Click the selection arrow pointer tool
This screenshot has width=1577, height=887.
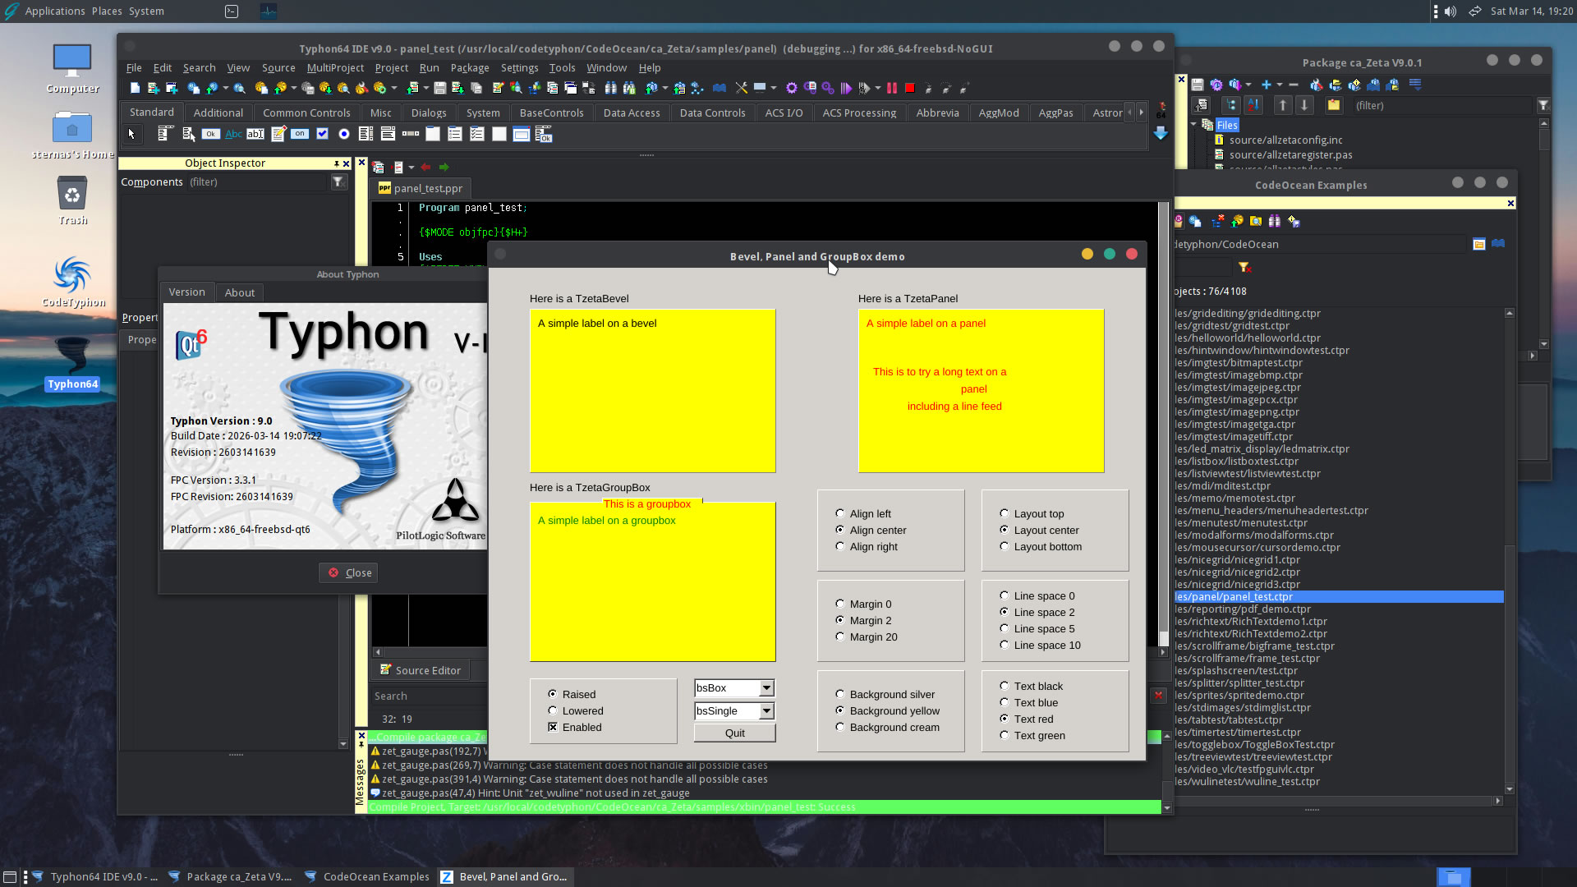click(x=131, y=134)
